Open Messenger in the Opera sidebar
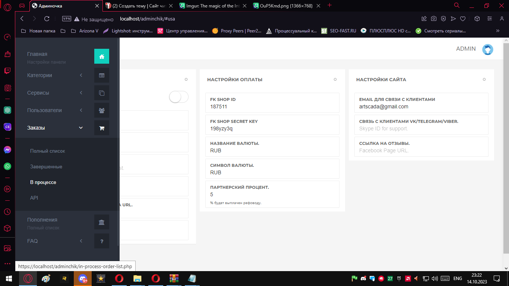 [x=7, y=150]
